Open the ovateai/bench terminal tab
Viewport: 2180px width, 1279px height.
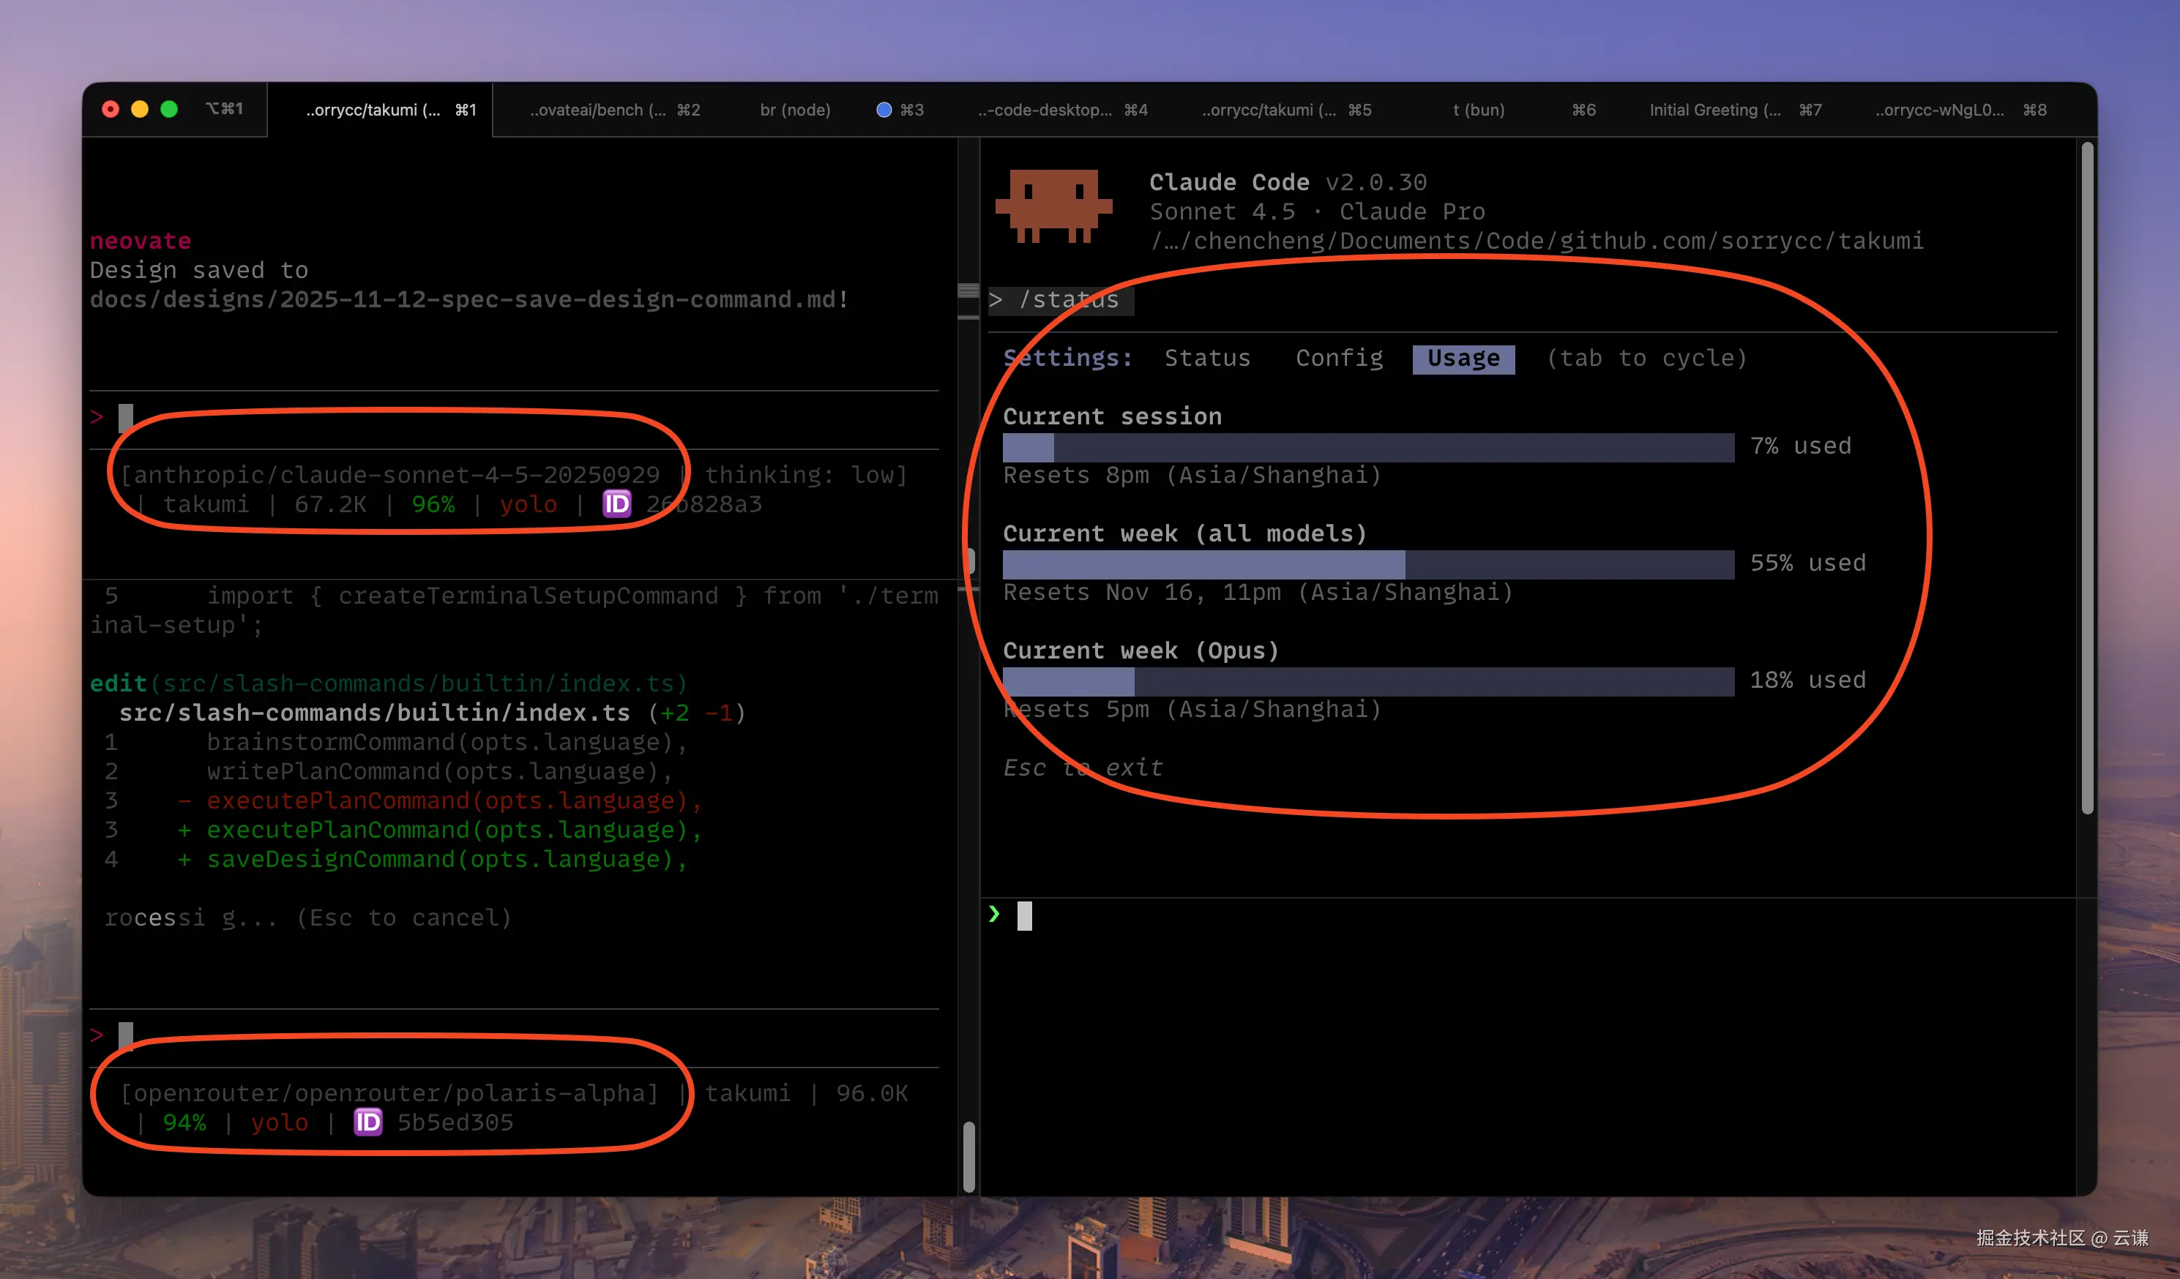614,110
